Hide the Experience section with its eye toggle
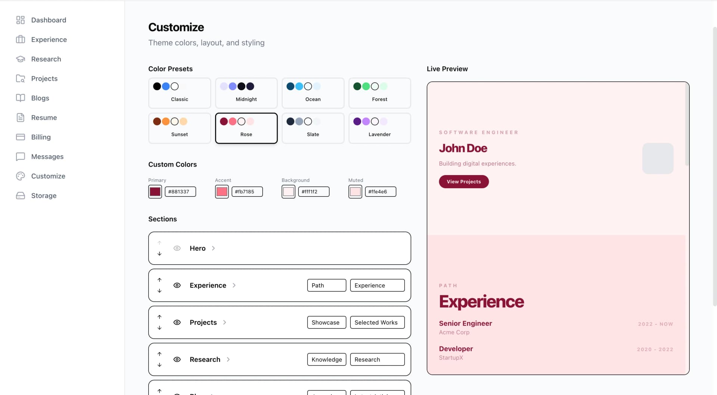 (x=177, y=285)
